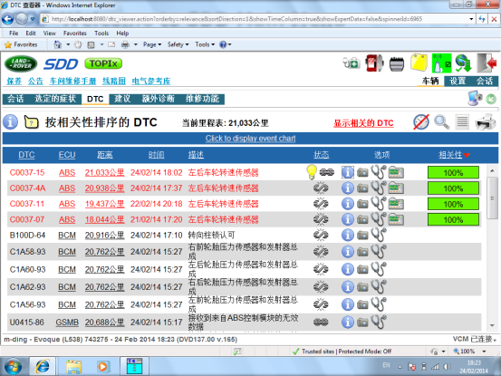This screenshot has height=376, width=501.
Task: Switch to the top-right 会话 tab
Action: click(485, 82)
